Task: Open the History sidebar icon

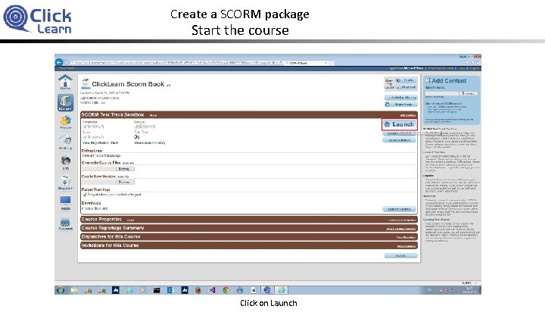Action: (x=65, y=142)
